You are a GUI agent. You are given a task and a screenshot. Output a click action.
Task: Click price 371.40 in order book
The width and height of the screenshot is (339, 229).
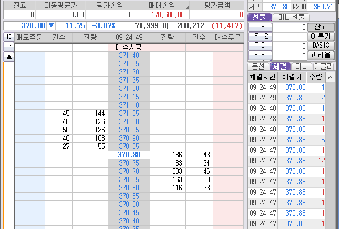pyautogui.click(x=129, y=56)
